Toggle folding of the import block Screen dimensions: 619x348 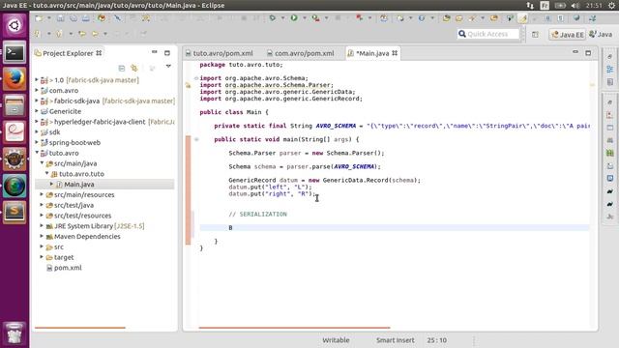point(196,78)
